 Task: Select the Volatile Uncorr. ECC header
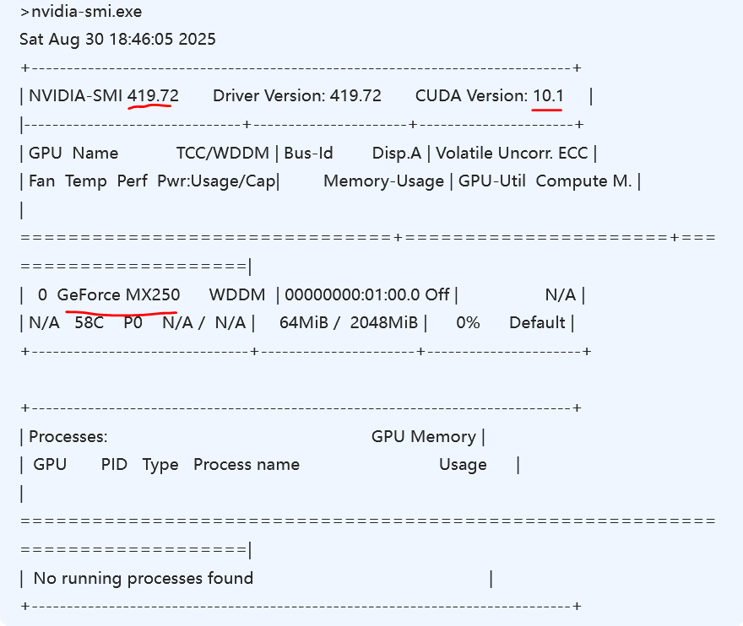[512, 153]
